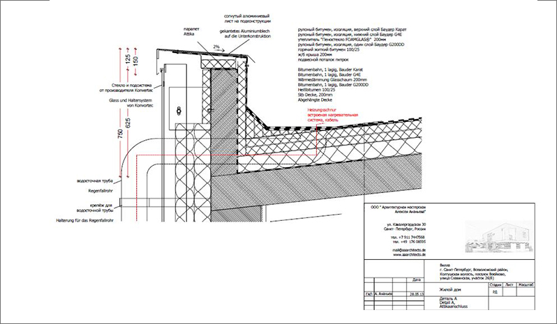Click the fastener circle symbol in glass holder
557x324 pixels.
click(179, 110)
